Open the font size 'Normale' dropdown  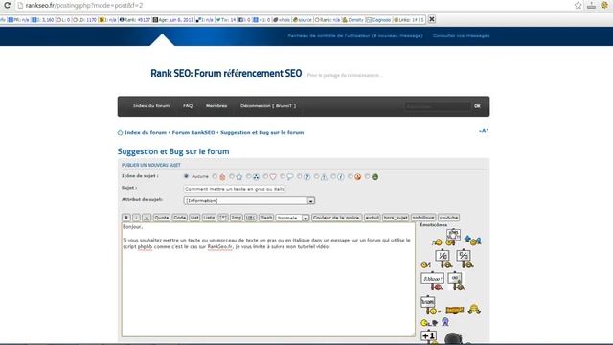(292, 218)
